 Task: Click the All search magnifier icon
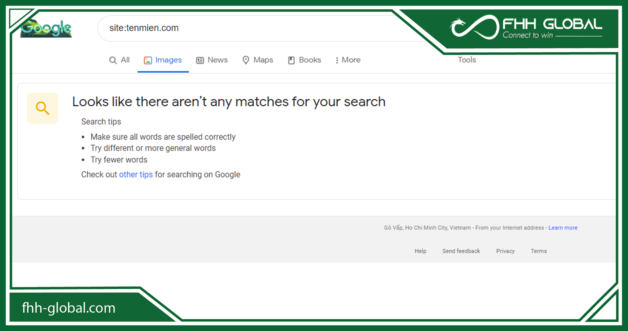pos(113,60)
